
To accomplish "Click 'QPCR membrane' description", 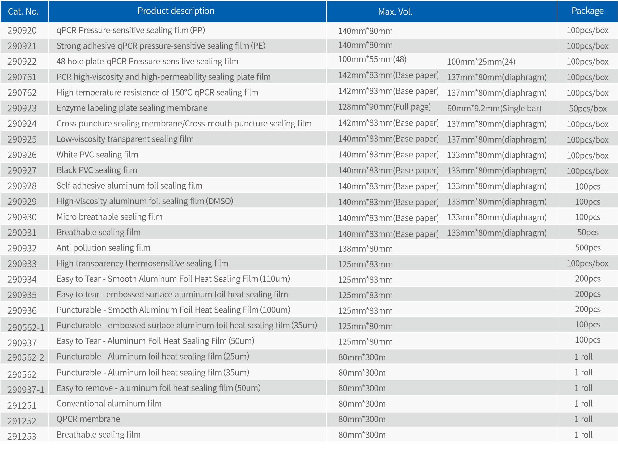I will point(88,419).
